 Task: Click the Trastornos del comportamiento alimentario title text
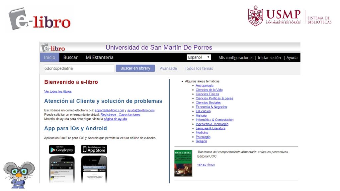pos(242,152)
